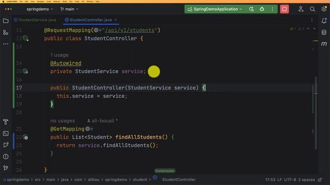Viewport: 330px width, 185px height.
Task: Close the StudentController.java tab
Action: tap(115, 20)
